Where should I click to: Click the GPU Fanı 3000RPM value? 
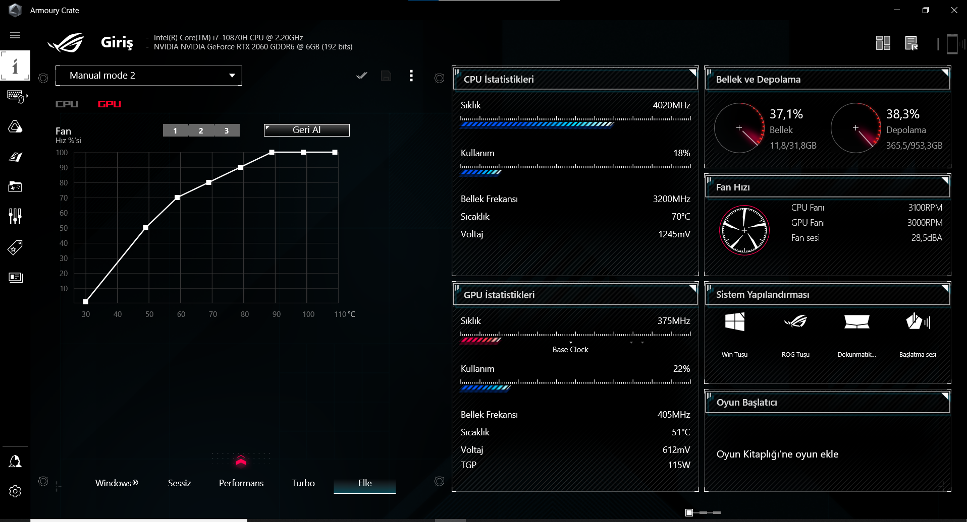(925, 223)
